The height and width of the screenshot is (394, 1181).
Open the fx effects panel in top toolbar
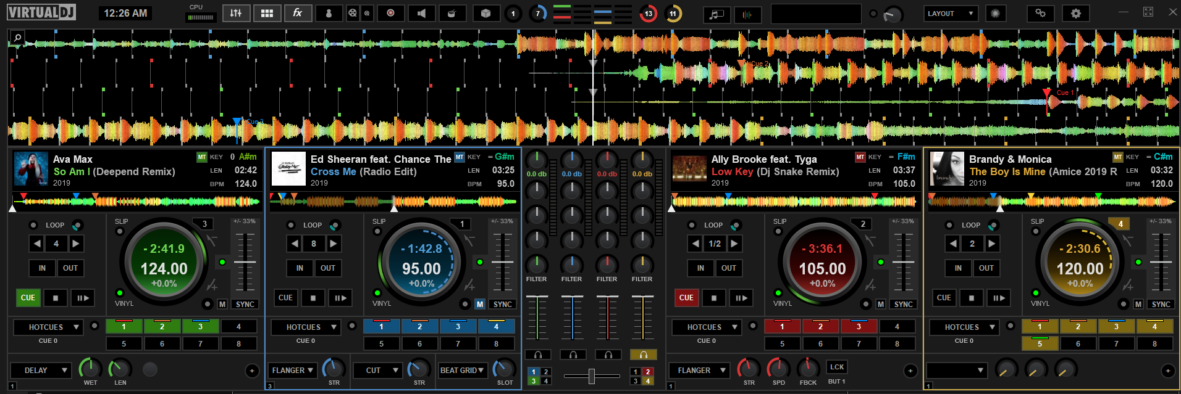[298, 13]
